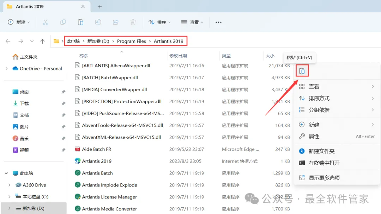This screenshot has width=381, height=214.
Task: Click the Artlantis Media Converter icon
Action: [78, 208]
